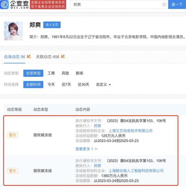
Task: Clear the search box with X icon
Action: click(x=164, y=5)
